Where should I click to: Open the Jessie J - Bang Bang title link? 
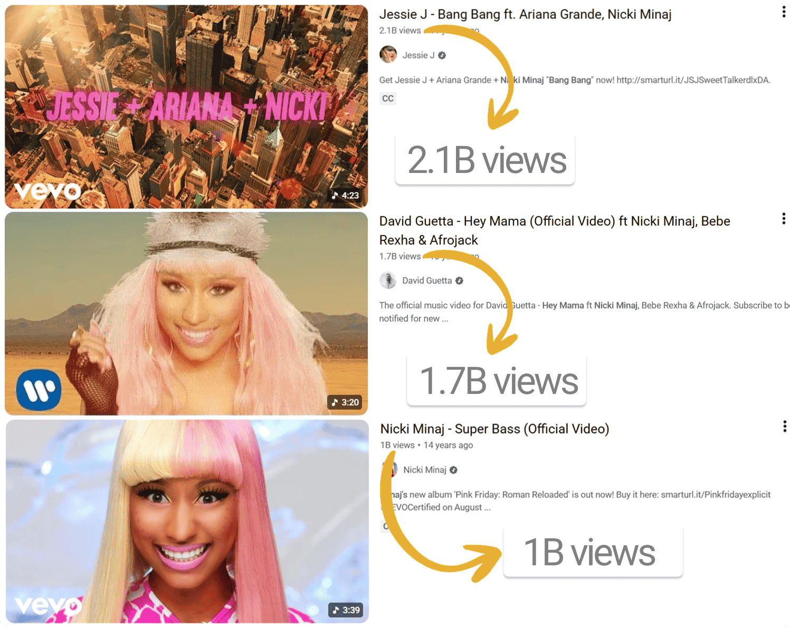point(525,14)
